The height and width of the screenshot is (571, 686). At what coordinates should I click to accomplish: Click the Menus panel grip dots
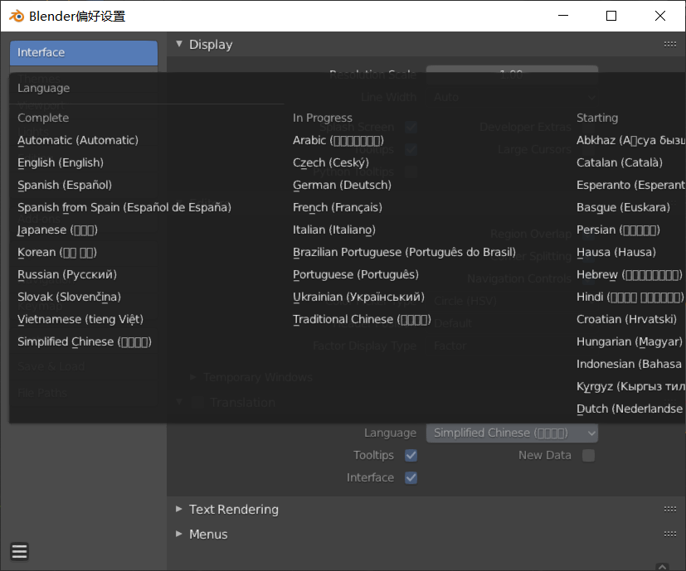tap(669, 534)
